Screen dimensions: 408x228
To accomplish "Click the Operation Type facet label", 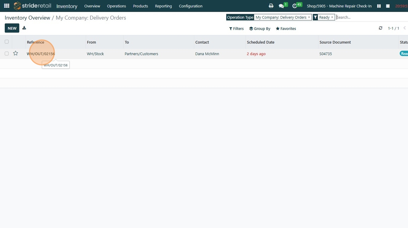I will click(x=240, y=17).
